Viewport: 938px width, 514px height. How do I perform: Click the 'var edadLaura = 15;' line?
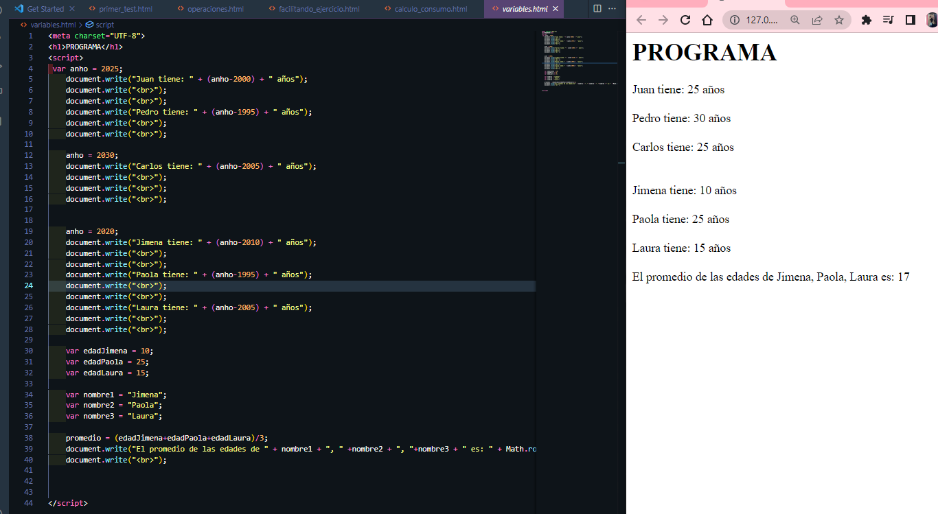click(x=107, y=373)
